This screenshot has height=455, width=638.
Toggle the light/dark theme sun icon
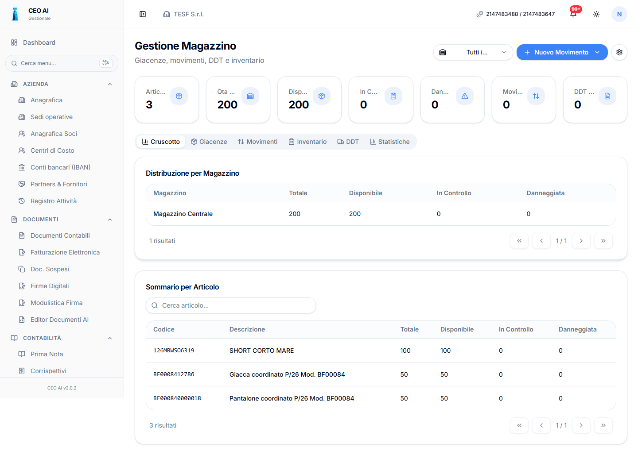point(596,14)
